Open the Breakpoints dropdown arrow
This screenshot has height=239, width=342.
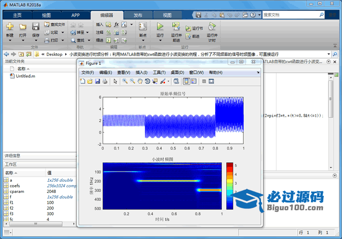143,40
